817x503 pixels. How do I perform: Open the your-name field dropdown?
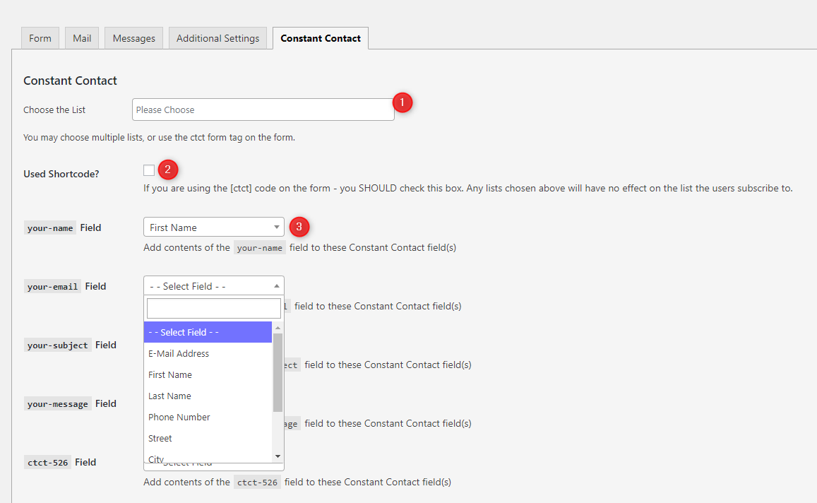click(x=214, y=227)
